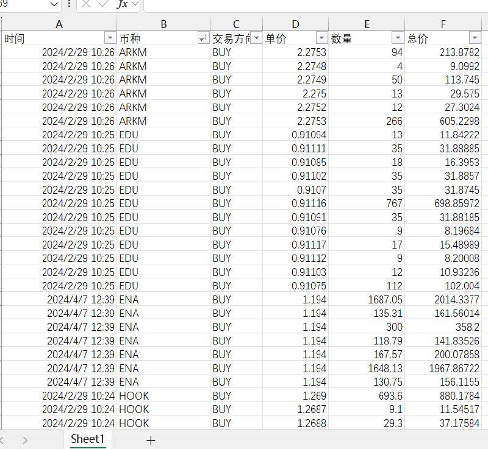The image size is (488, 449).
Task: Select quantity cell 118.79
Action: tap(367, 340)
